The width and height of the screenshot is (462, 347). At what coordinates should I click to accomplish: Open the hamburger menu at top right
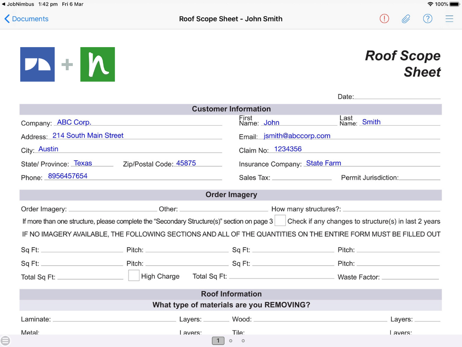449,19
